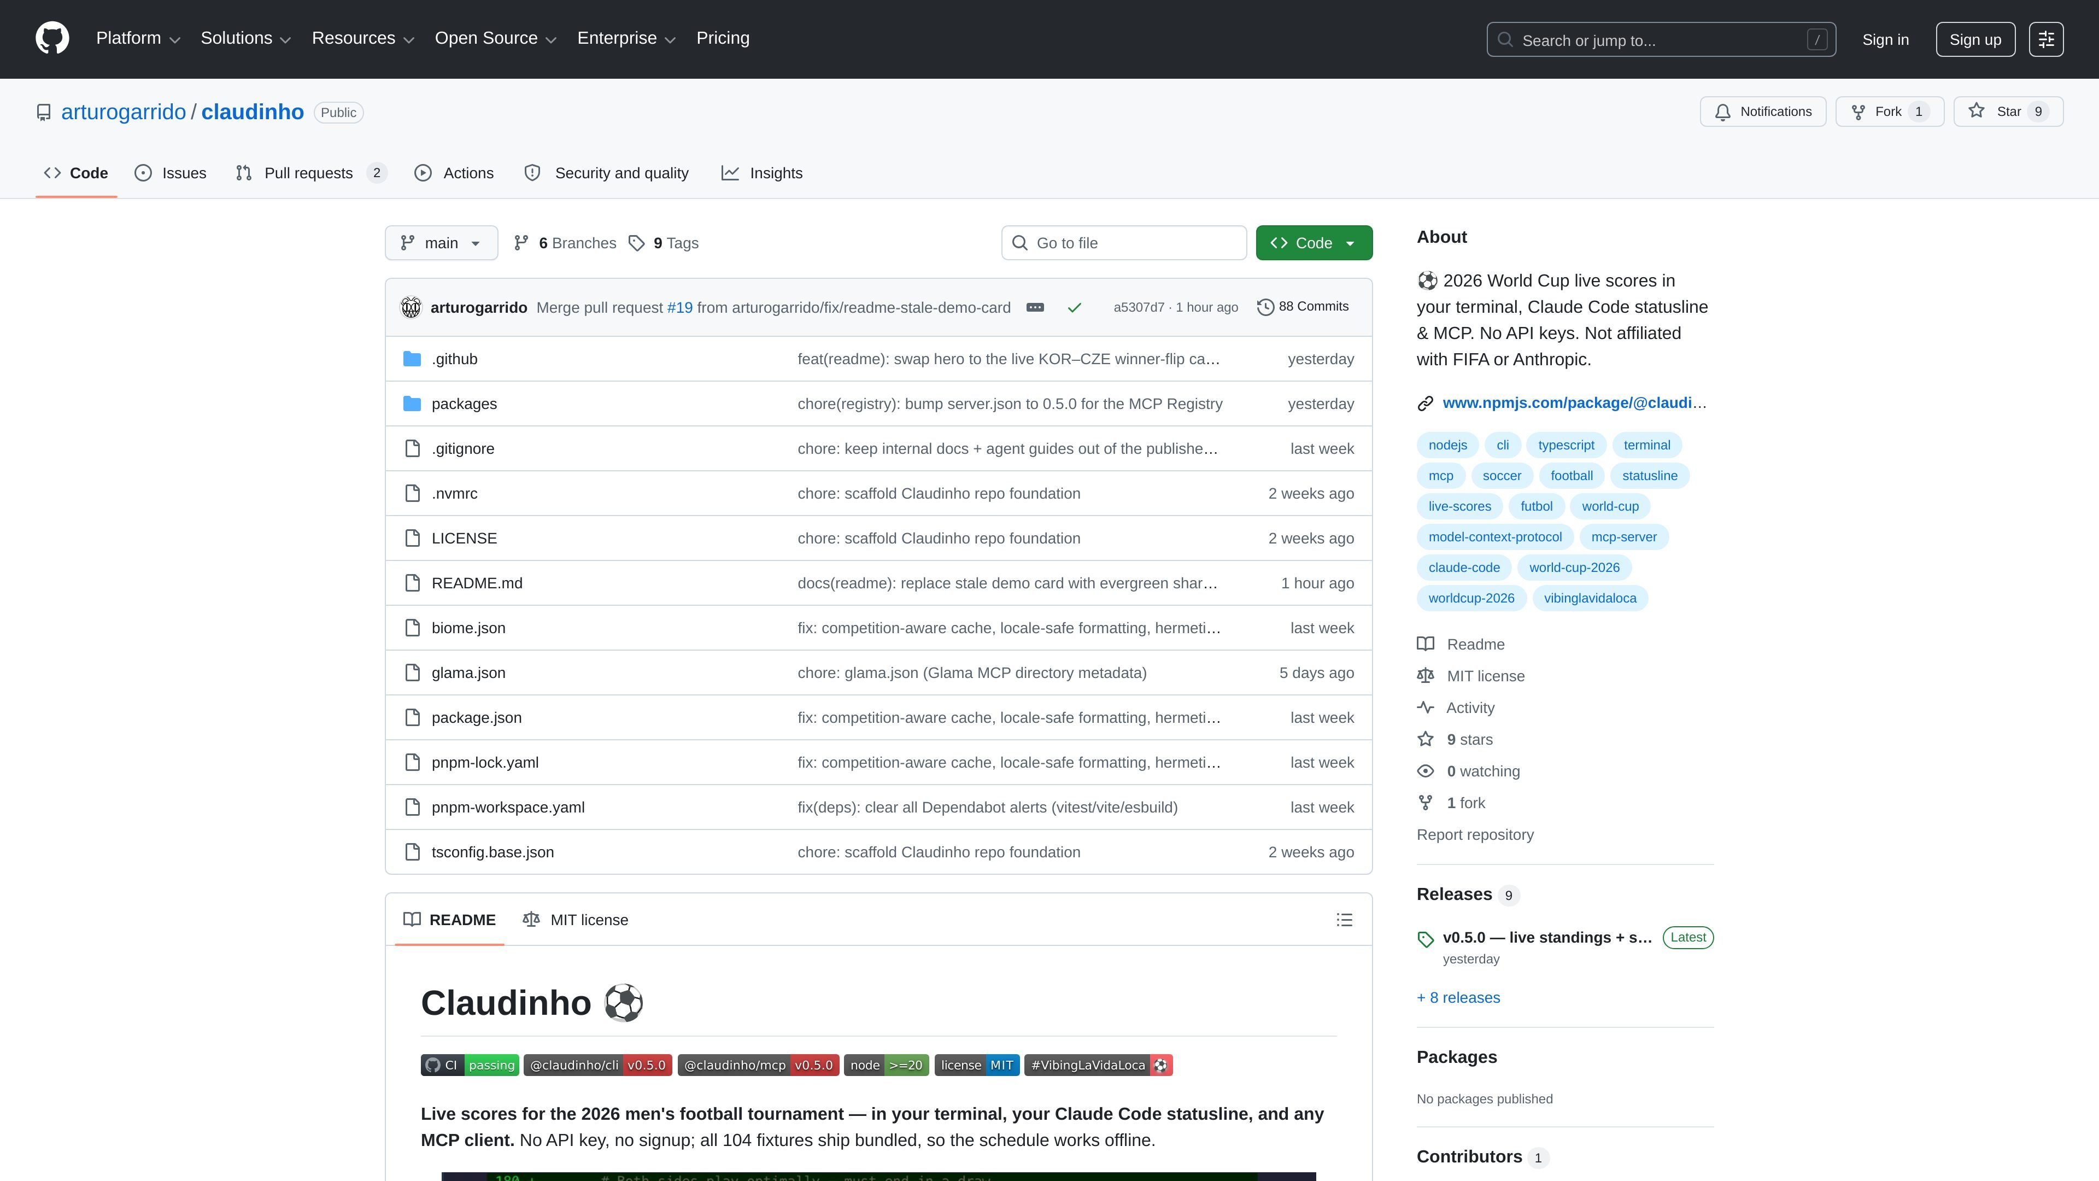Click the @claudinho/cli v0.5.0 badge
Image resolution: width=2099 pixels, height=1181 pixels.
coord(597,1065)
